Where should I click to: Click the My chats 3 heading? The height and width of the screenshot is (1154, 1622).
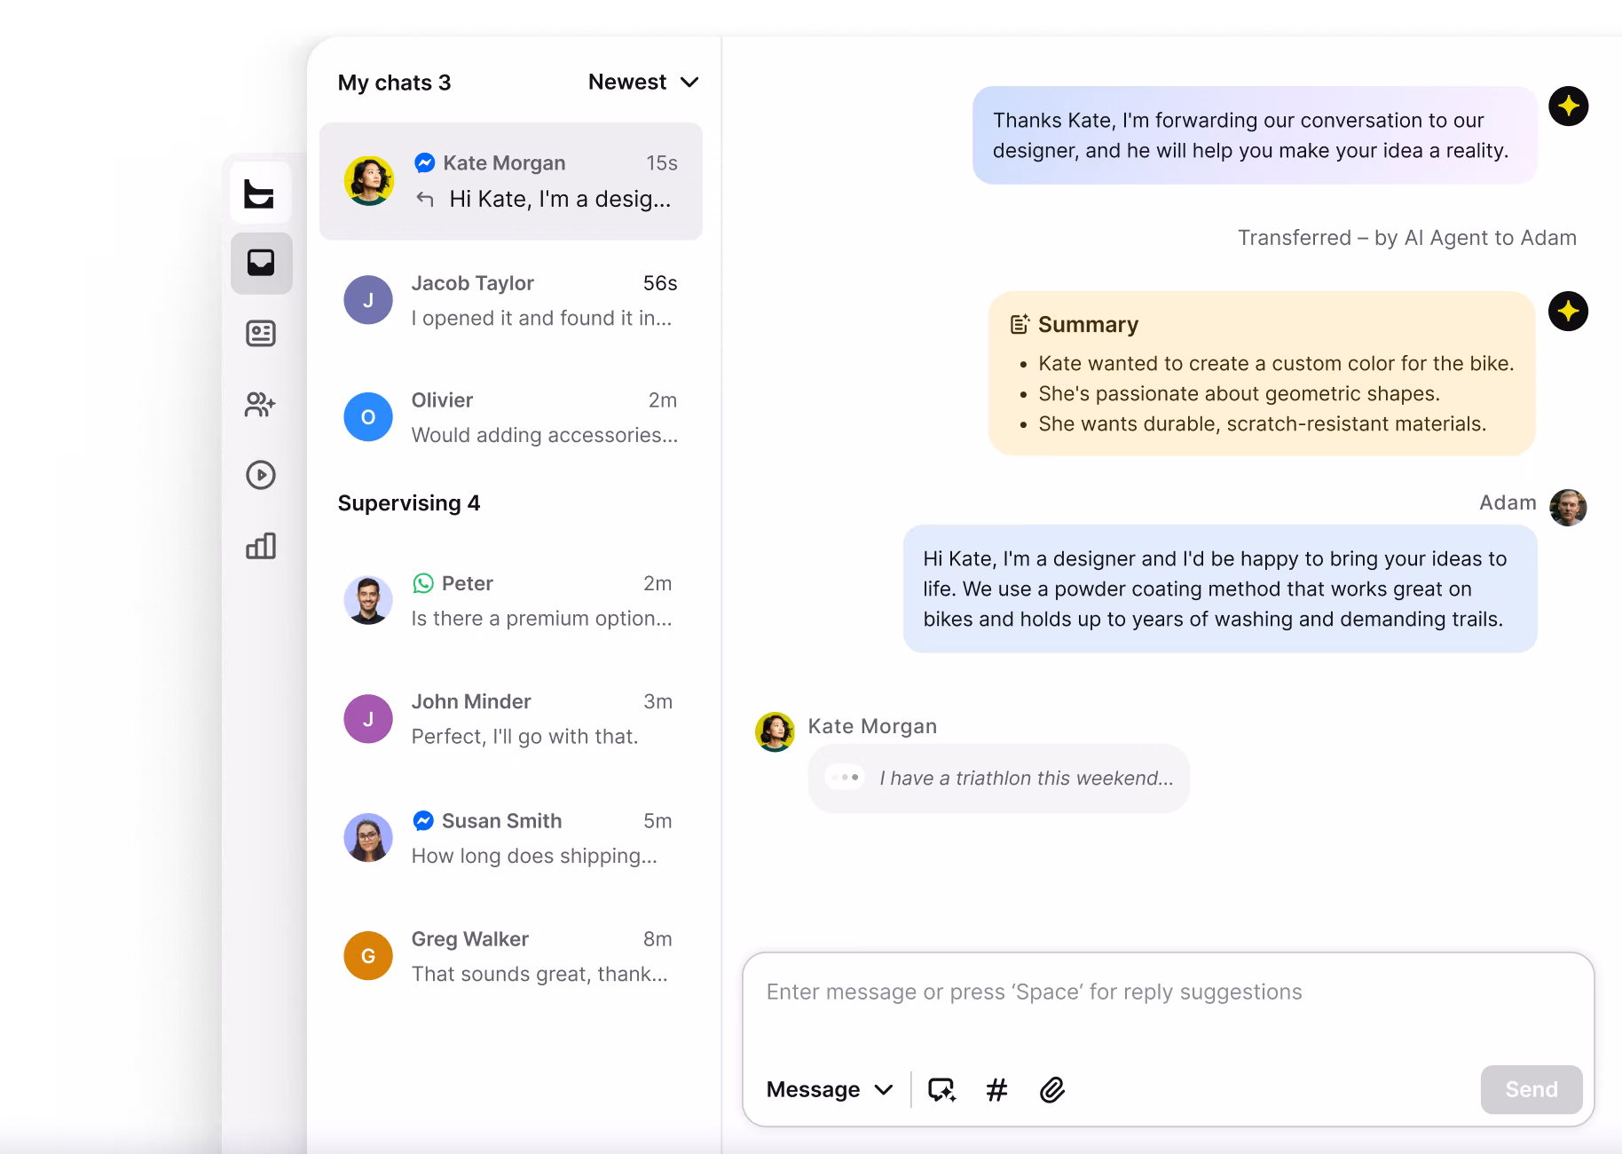tap(395, 83)
